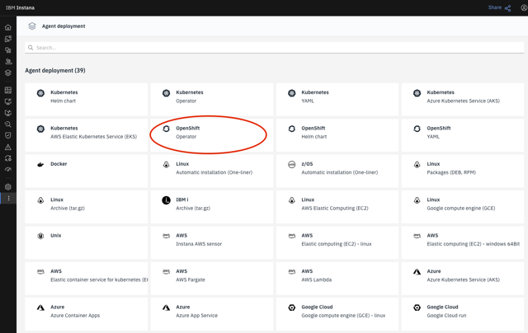Screen dimensions: 528x333
Task: Open AWS Elastic container service for kubernetes card
Action: click(86, 279)
